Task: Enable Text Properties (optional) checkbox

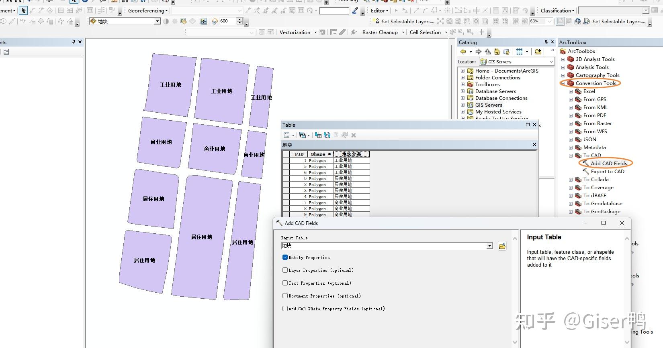Action: point(285,283)
